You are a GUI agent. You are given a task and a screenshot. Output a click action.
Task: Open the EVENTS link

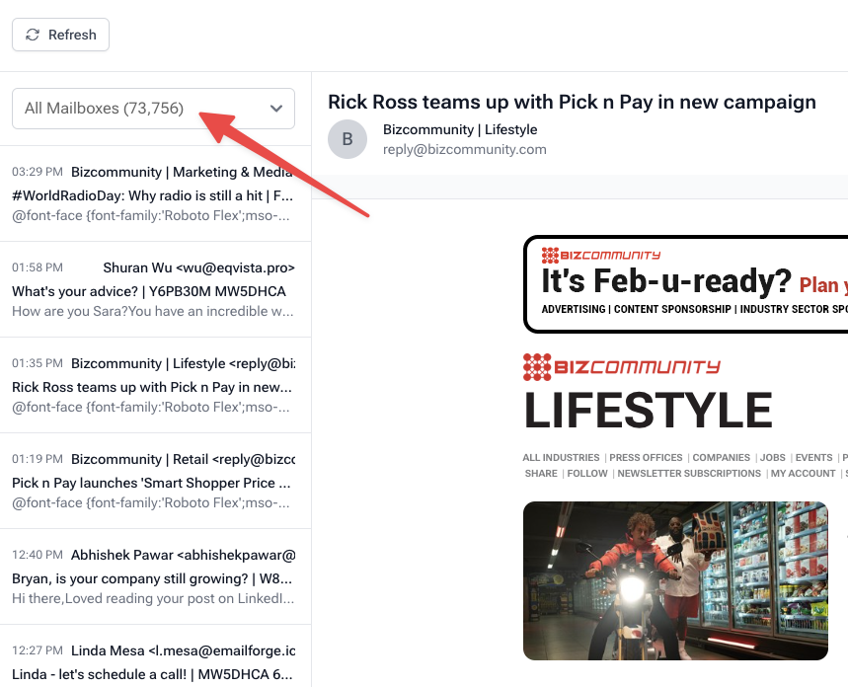813,458
